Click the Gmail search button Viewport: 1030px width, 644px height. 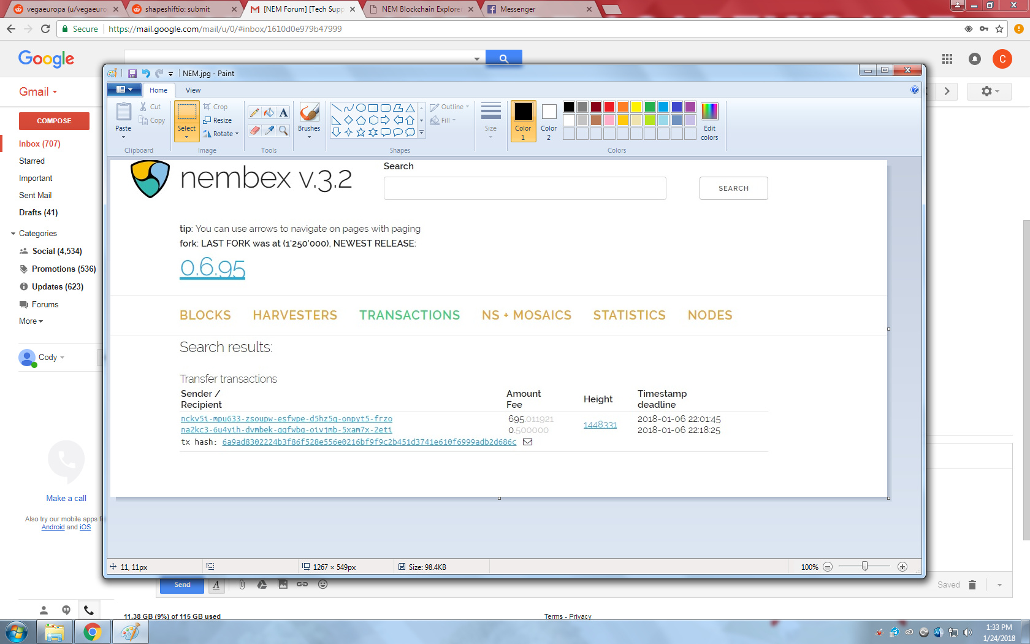point(504,58)
